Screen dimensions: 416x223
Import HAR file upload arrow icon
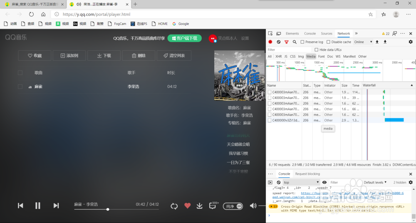(x=377, y=42)
